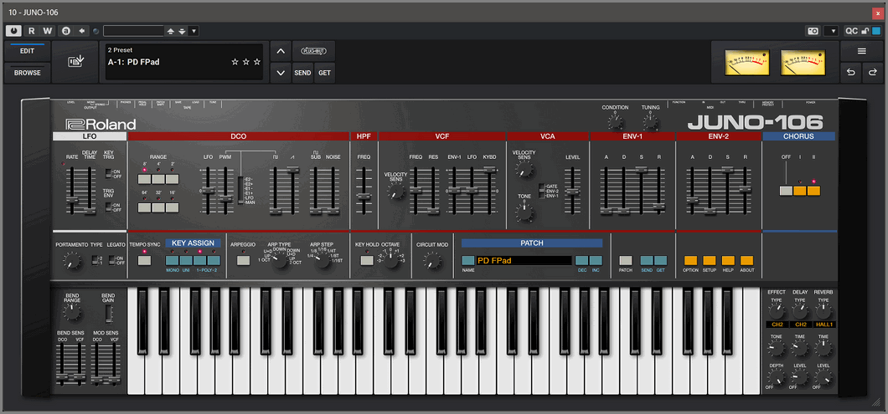Switch to the EDIT tab
Viewport: 888px width, 414px height.
pos(27,51)
